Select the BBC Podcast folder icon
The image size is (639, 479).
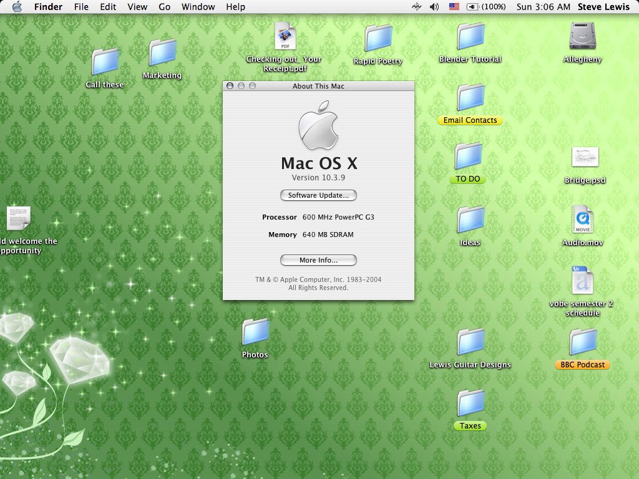click(x=583, y=342)
